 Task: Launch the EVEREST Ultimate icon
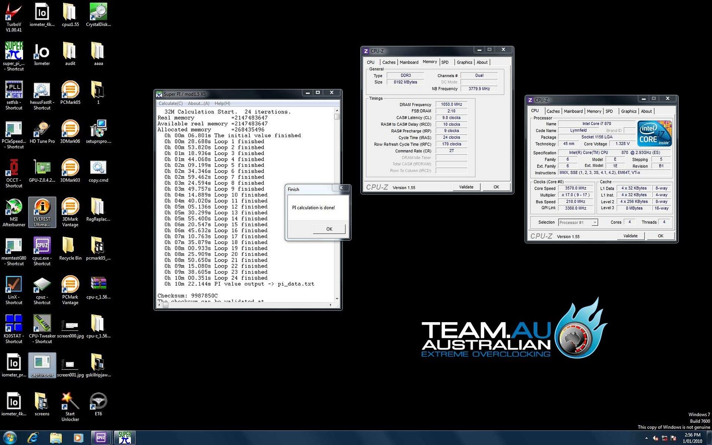(42, 212)
